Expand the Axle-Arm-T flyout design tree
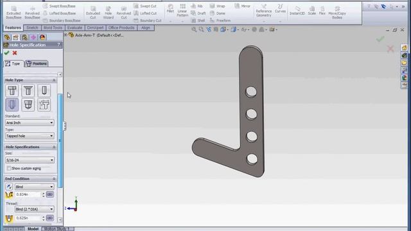 coord(66,35)
